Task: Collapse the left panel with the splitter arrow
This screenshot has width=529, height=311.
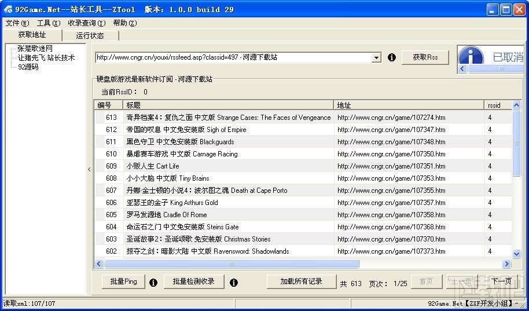Action: [89, 169]
